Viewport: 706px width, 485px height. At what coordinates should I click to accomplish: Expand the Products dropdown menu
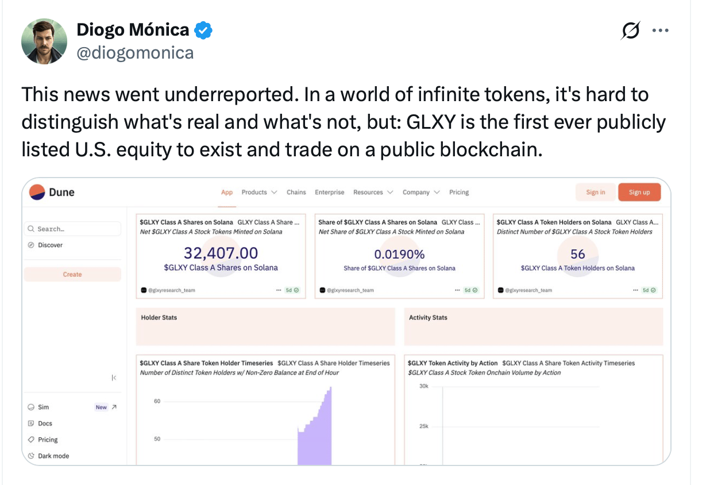click(259, 192)
